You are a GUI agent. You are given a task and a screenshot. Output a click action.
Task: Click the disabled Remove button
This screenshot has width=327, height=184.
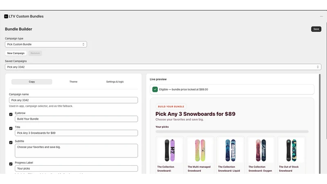pos(35,53)
